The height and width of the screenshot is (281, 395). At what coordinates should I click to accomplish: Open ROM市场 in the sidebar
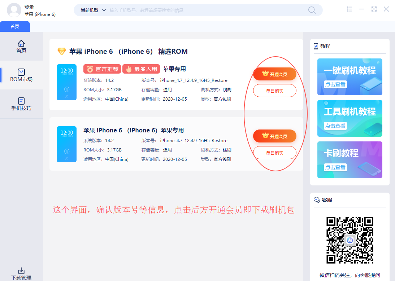point(21,75)
